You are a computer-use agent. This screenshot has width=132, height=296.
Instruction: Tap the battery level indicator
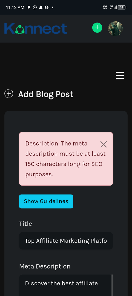coord(122,7)
